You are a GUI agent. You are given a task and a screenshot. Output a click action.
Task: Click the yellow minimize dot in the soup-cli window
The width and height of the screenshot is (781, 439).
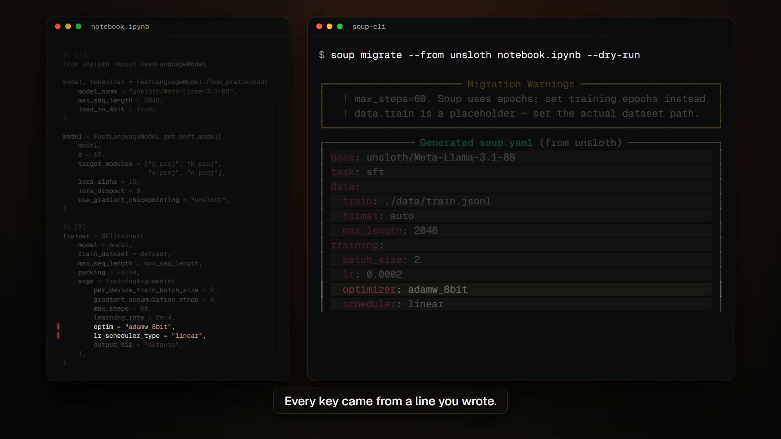329,26
